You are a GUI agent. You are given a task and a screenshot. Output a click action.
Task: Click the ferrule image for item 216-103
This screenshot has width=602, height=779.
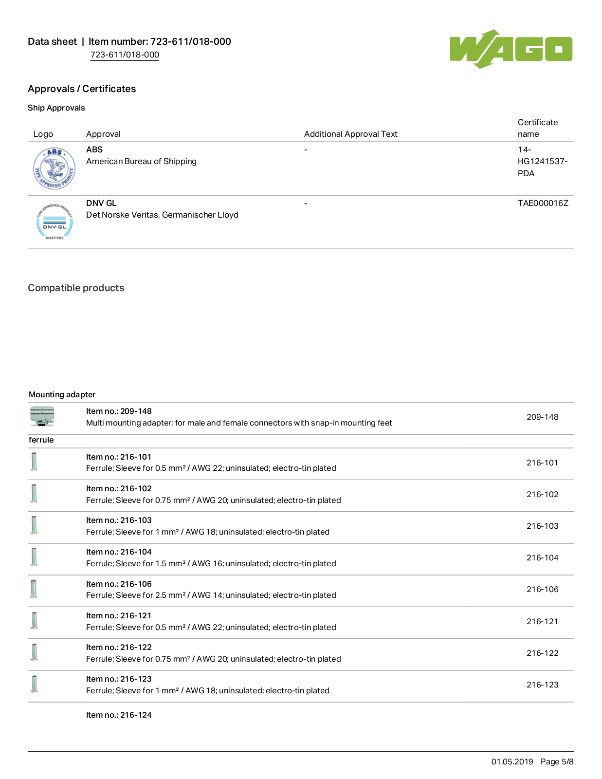point(34,525)
